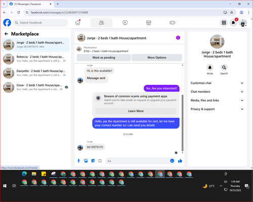Click the browser reload button
The width and height of the screenshot is (253, 202).
coord(19,12)
